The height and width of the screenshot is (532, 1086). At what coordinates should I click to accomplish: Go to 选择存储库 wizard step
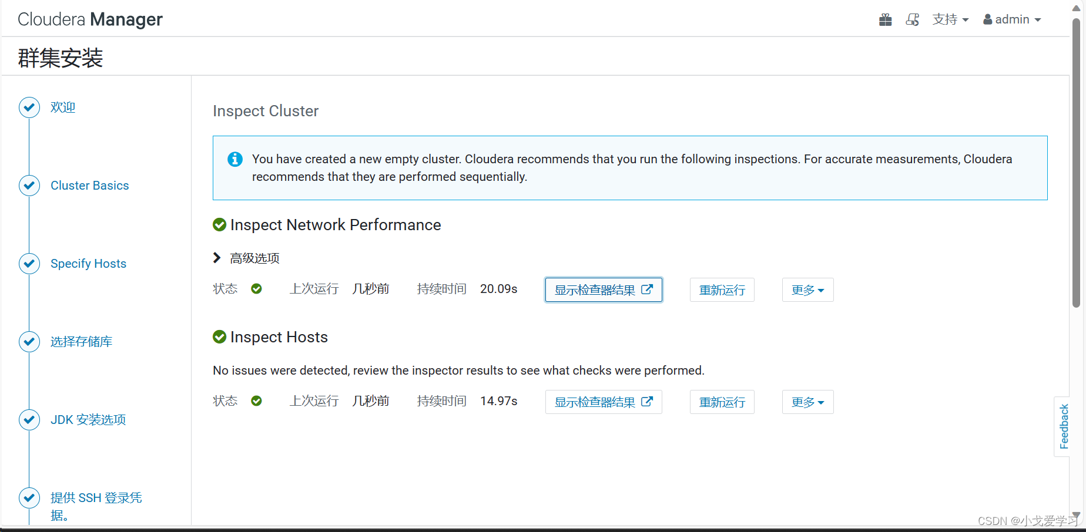[82, 342]
